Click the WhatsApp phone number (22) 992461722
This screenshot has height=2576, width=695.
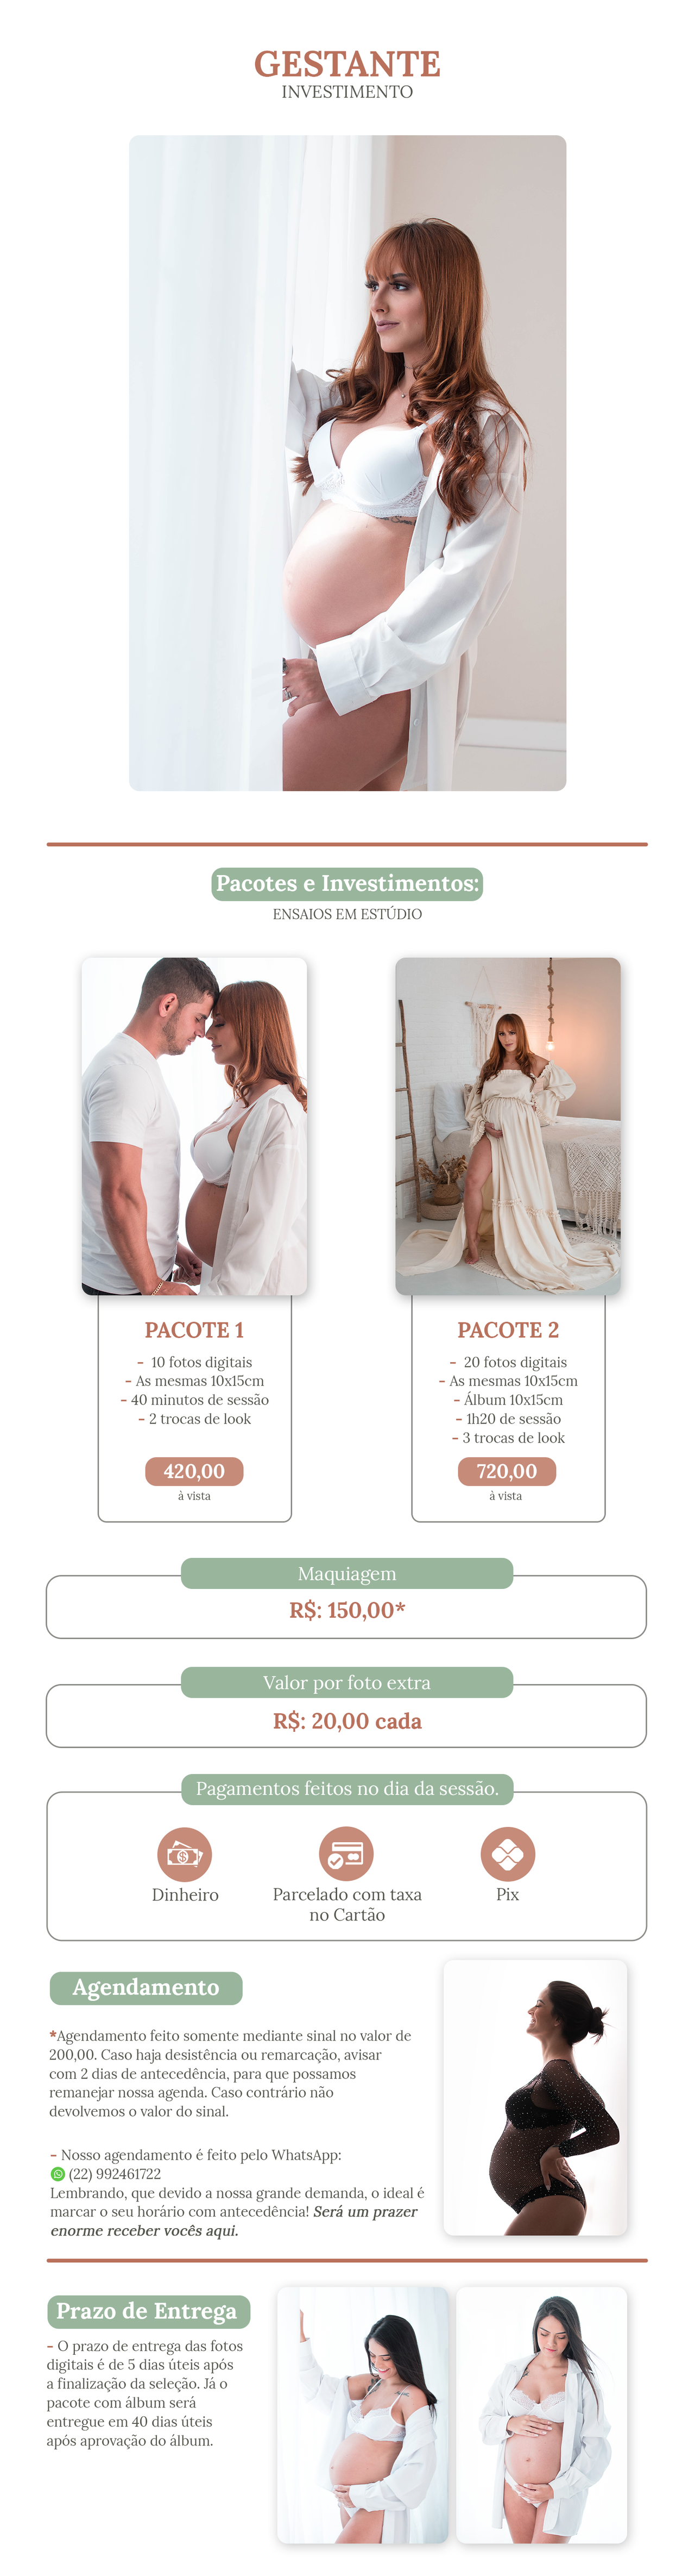[114, 2174]
